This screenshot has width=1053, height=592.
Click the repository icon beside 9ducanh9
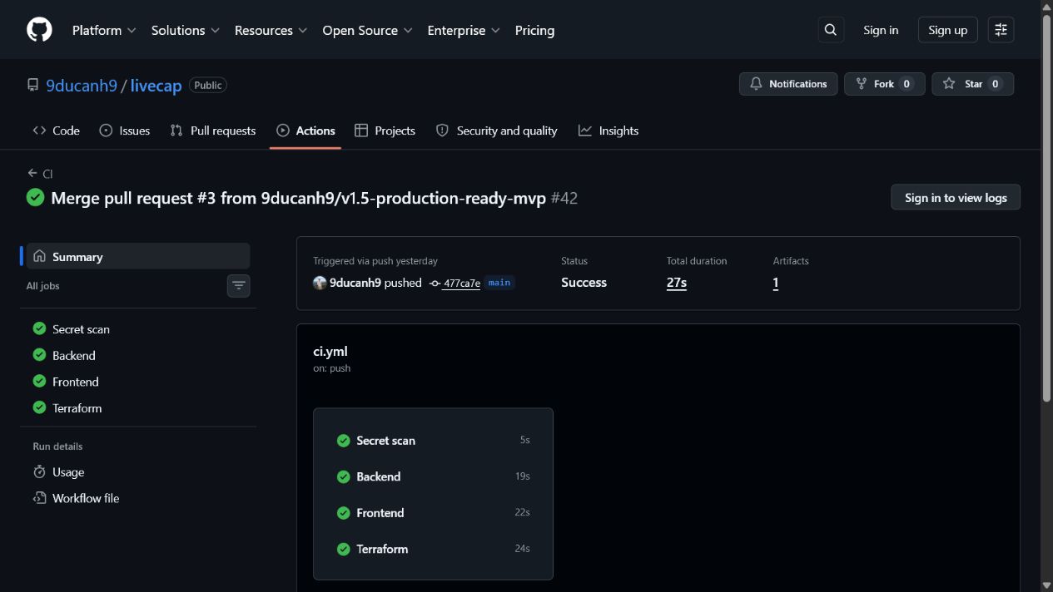click(33, 85)
